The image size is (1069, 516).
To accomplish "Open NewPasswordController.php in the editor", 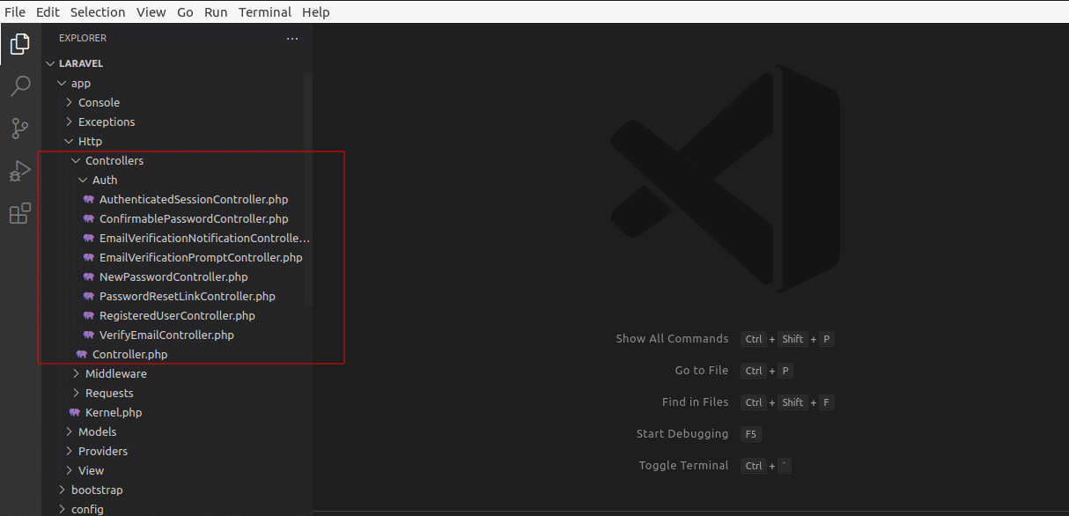I will 173,276.
